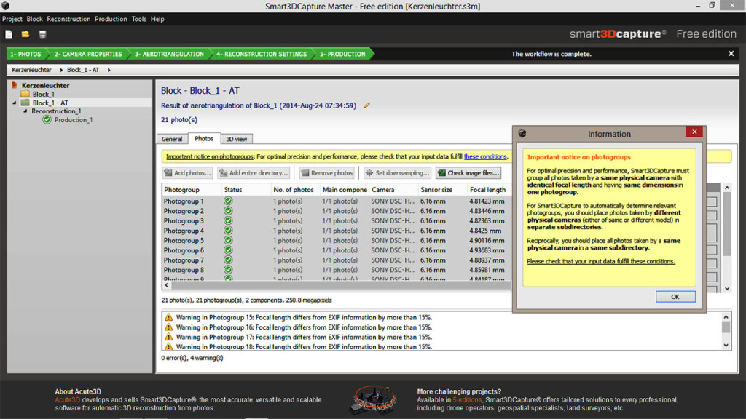This screenshot has height=419, width=746.
Task: Save the project using the disk icon
Action: [42, 34]
